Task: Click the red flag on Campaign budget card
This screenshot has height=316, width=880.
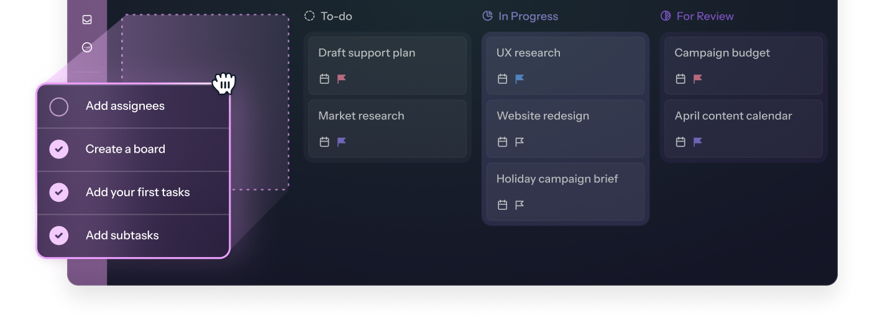Action: click(x=698, y=79)
